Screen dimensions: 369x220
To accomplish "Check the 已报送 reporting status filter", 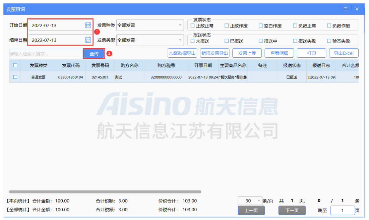I will (x=227, y=40).
